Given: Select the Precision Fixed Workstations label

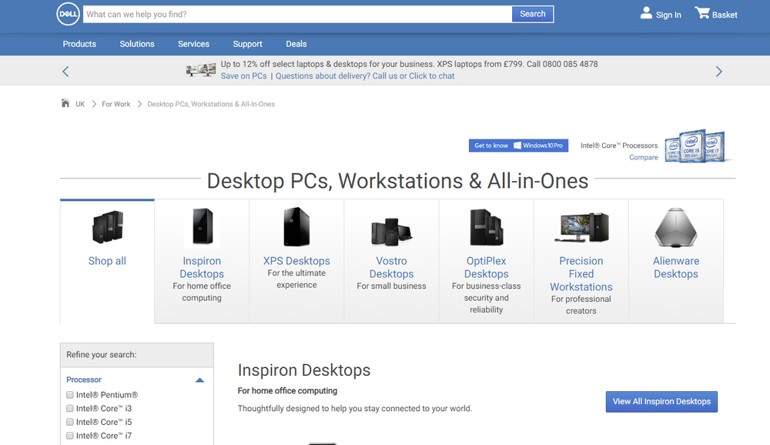Looking at the screenshot, I should 581,273.
